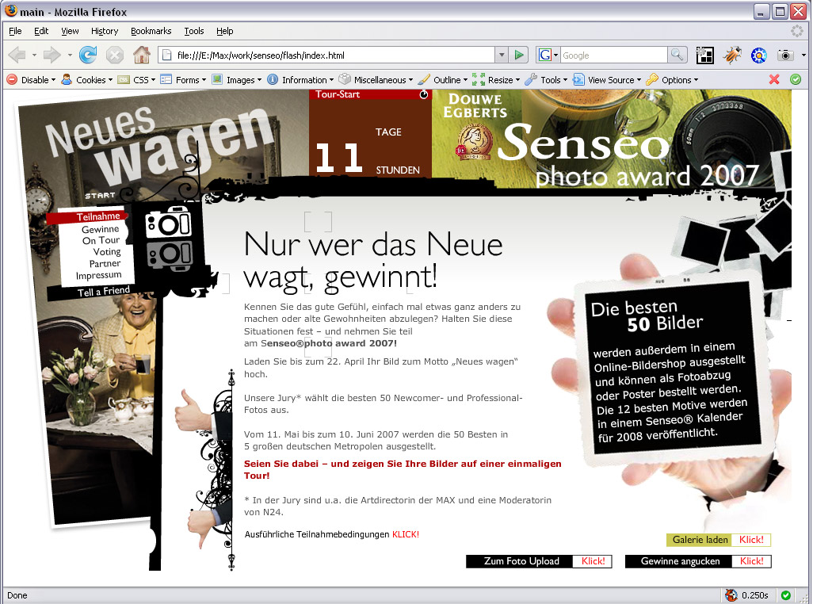Viewport: 813px width, 604px height.
Task: Click the Stop loading icon
Action: [x=115, y=55]
